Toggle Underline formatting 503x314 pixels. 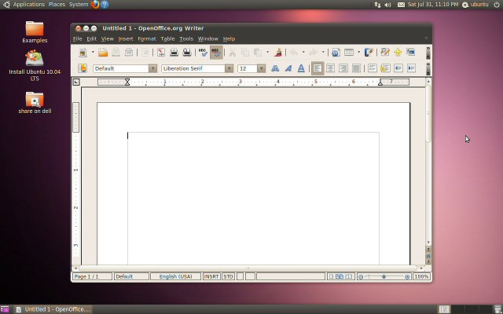(x=301, y=68)
